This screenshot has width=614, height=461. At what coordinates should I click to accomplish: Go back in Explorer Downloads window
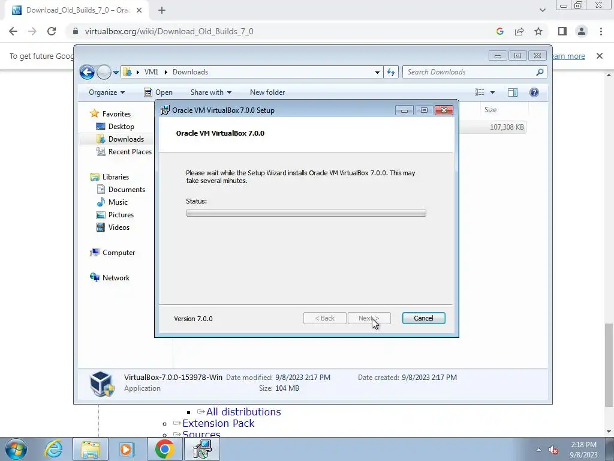pyautogui.click(x=87, y=72)
